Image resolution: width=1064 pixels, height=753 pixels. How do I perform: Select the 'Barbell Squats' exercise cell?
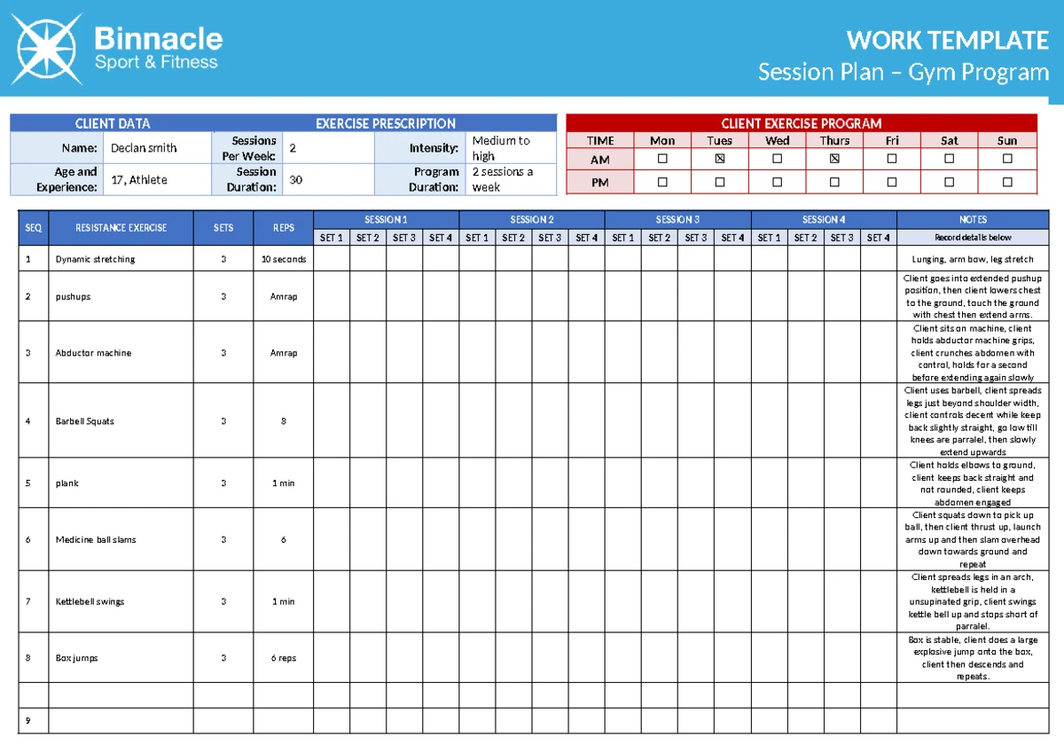pos(121,421)
